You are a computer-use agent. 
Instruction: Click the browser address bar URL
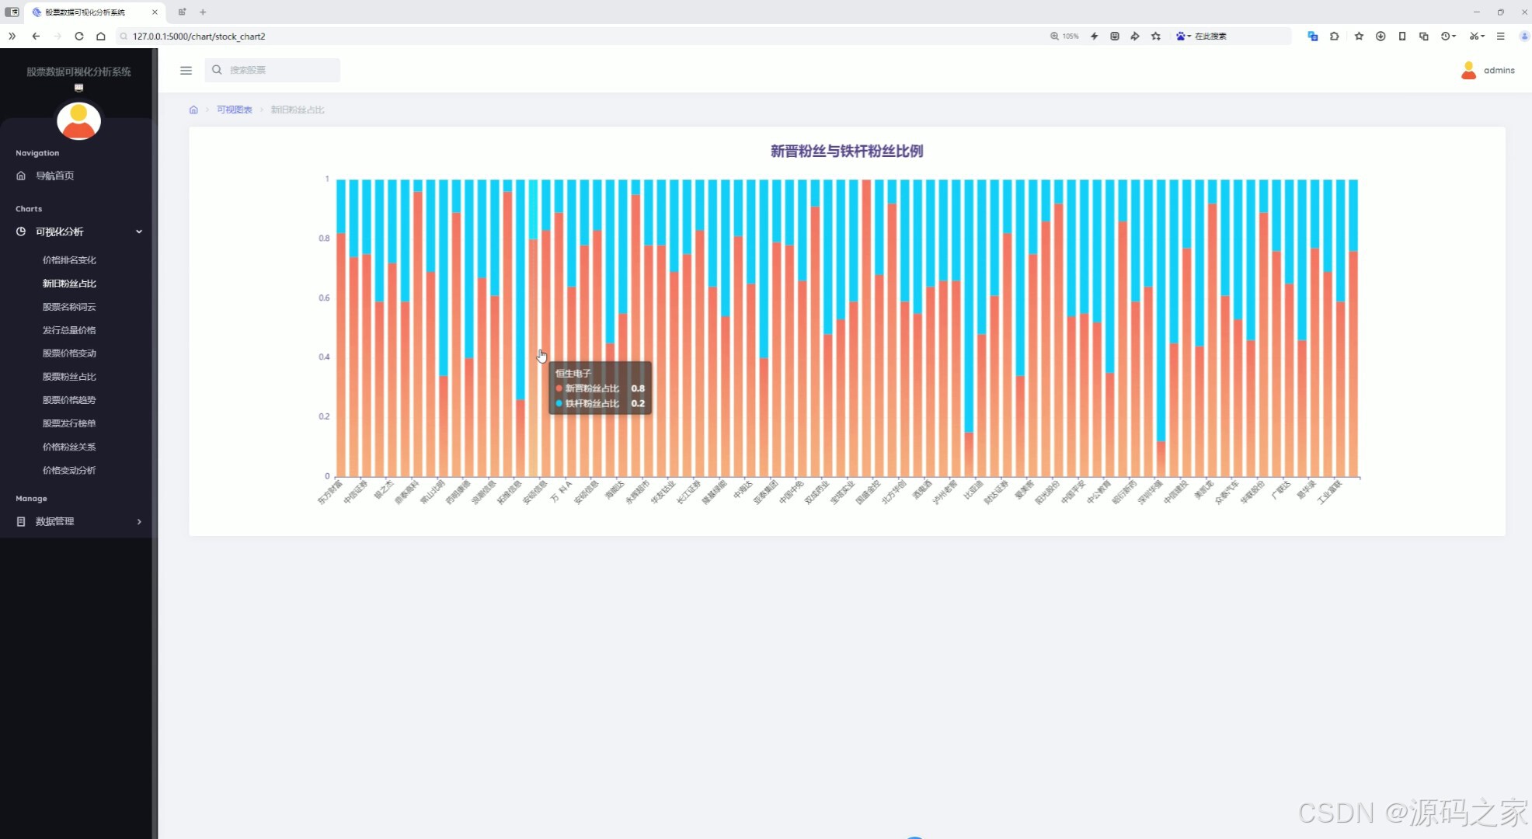(x=199, y=36)
